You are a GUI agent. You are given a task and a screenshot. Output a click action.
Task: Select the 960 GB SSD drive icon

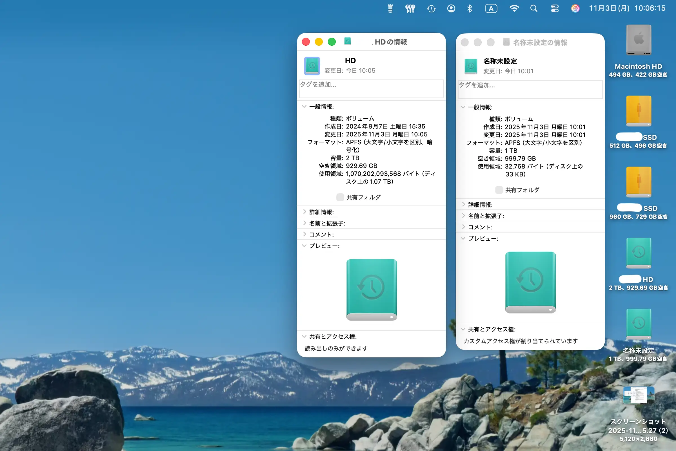coord(638,182)
